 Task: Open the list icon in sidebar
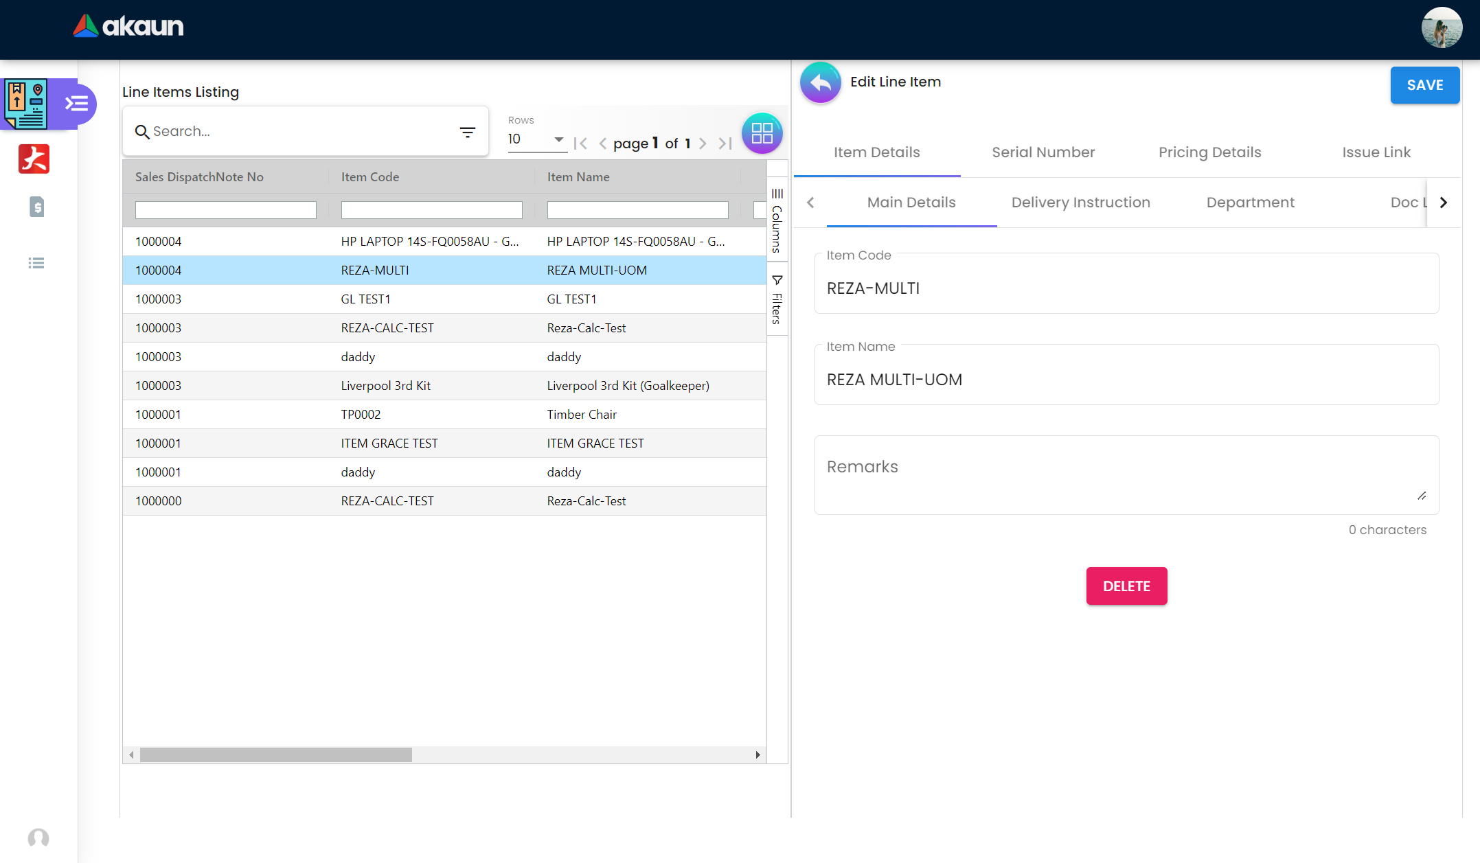[x=36, y=263]
